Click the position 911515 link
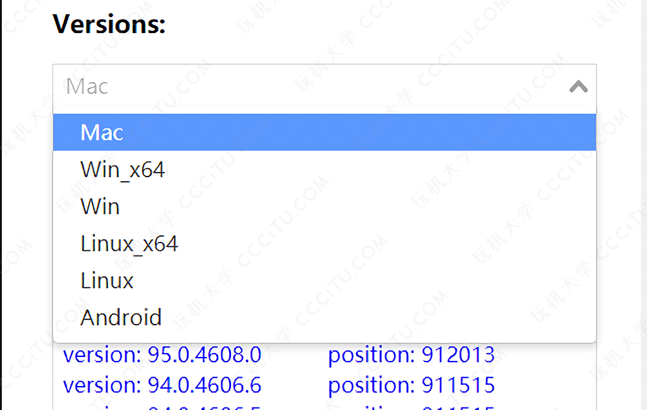647x410 pixels. (x=411, y=385)
